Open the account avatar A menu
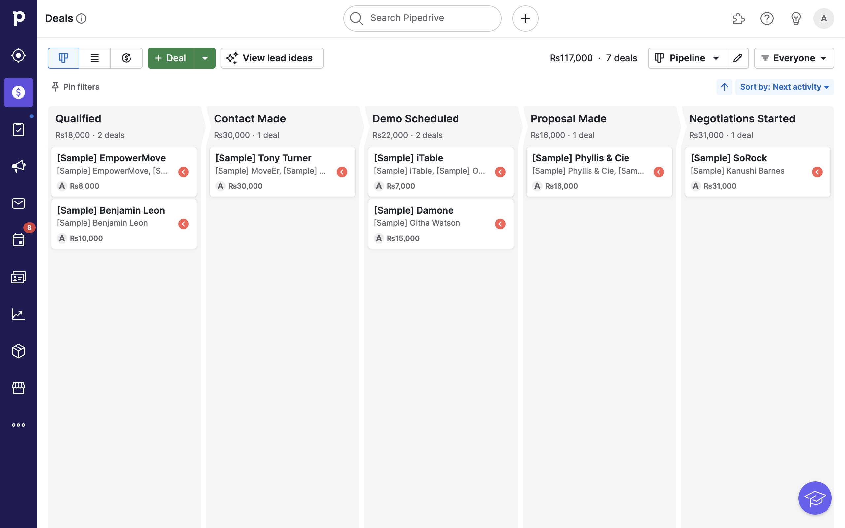845x528 pixels. pos(824,18)
